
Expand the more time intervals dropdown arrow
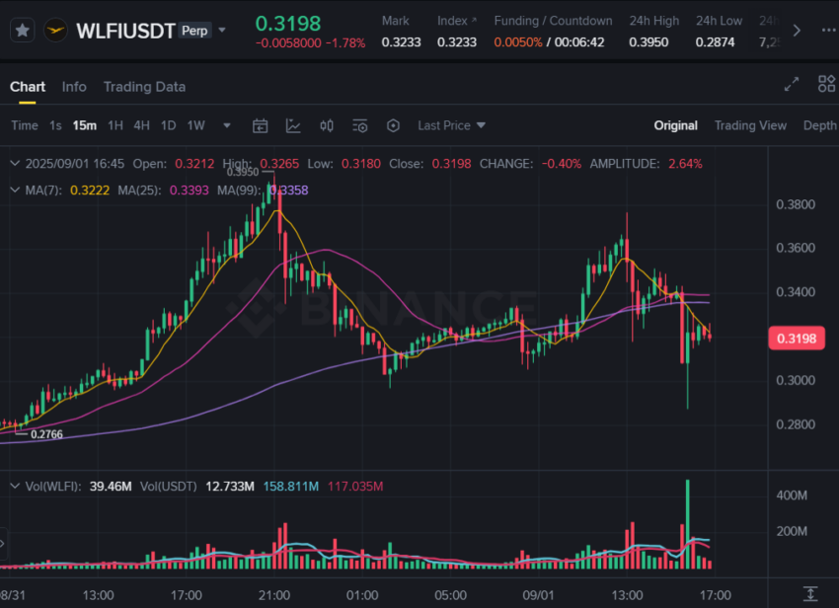pos(227,125)
